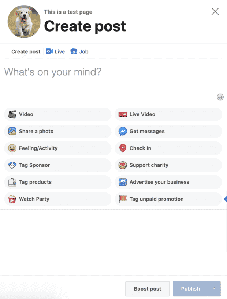Choose the Advertise your business label

(x=159, y=182)
